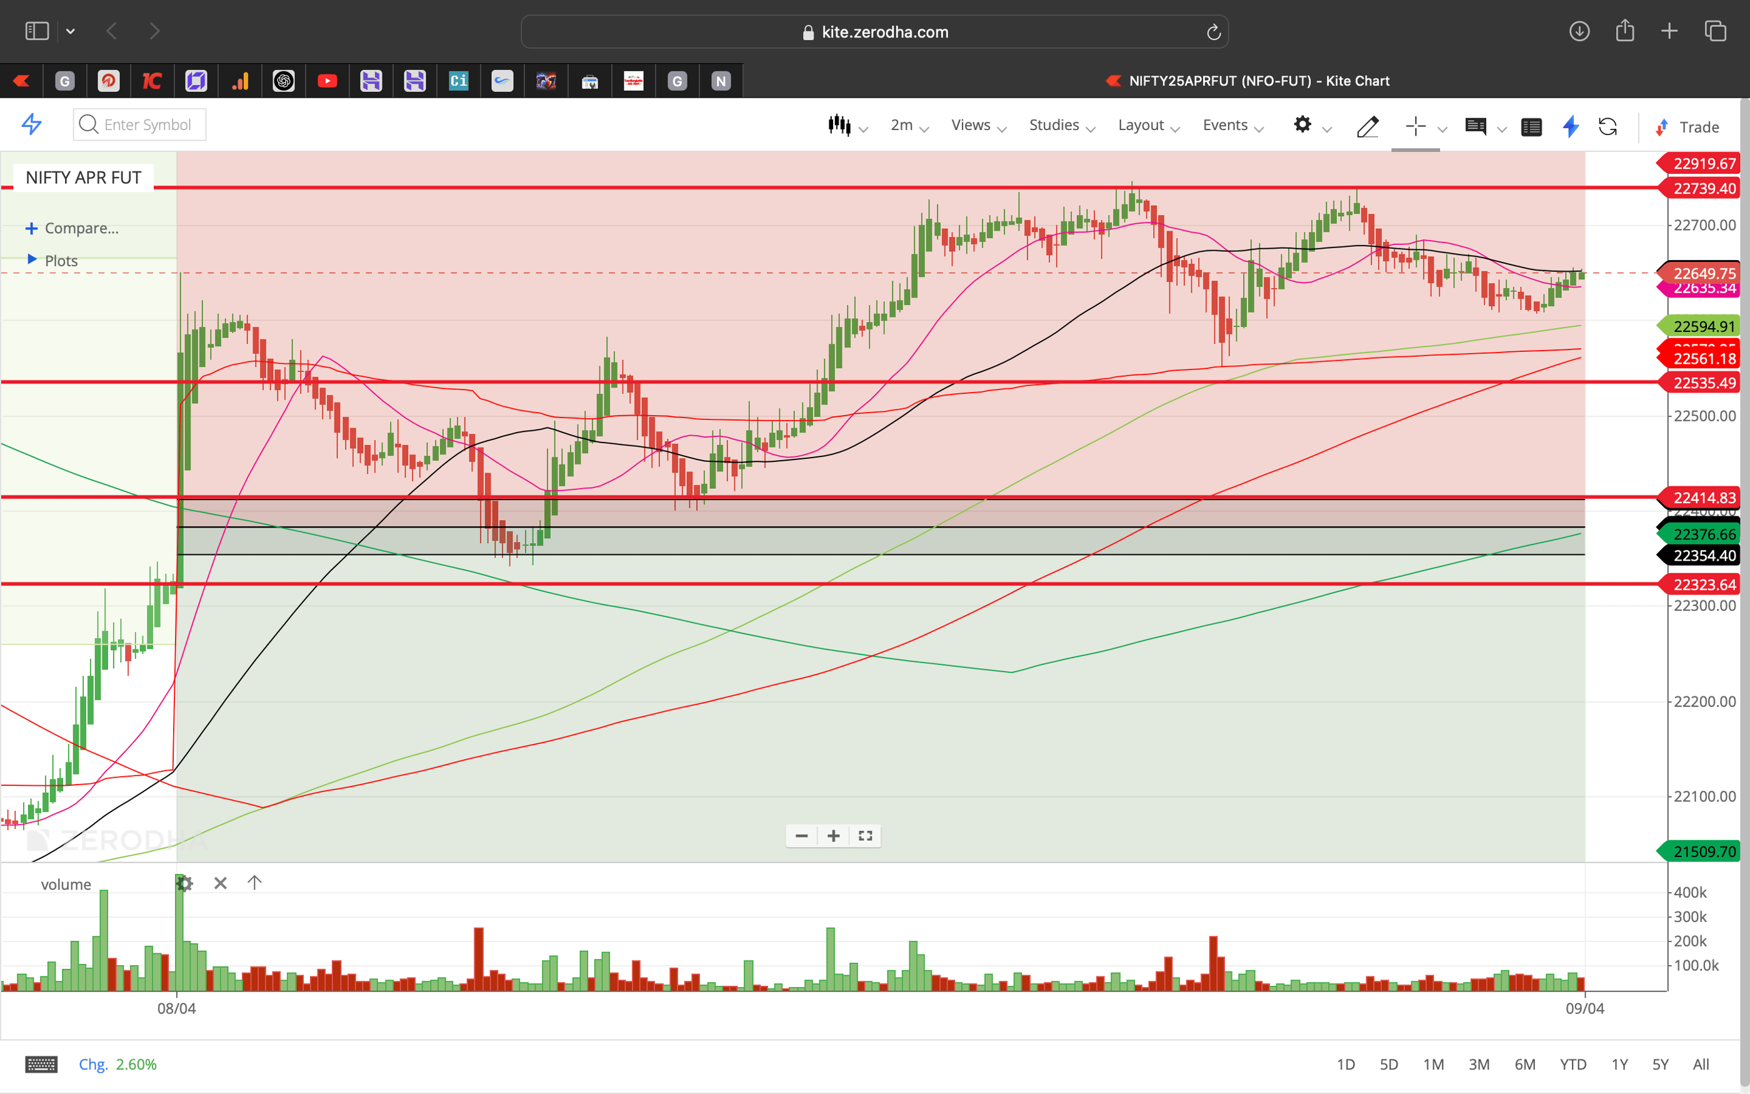The height and width of the screenshot is (1094, 1750).
Task: Remove the volume study with the X
Action: pyautogui.click(x=221, y=883)
